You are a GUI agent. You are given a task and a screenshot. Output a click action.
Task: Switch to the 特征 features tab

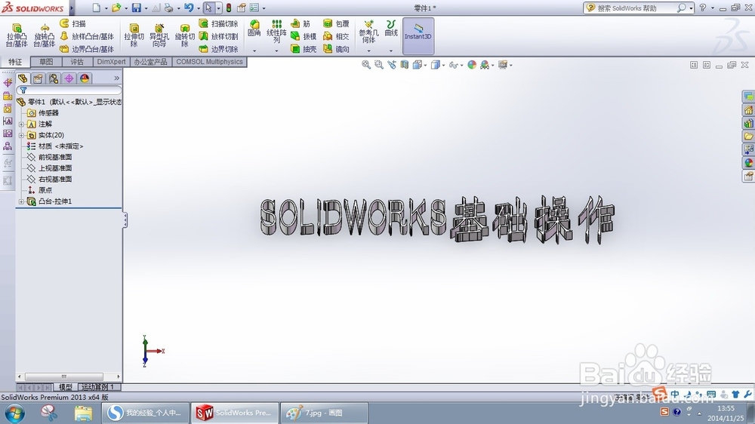pos(15,62)
